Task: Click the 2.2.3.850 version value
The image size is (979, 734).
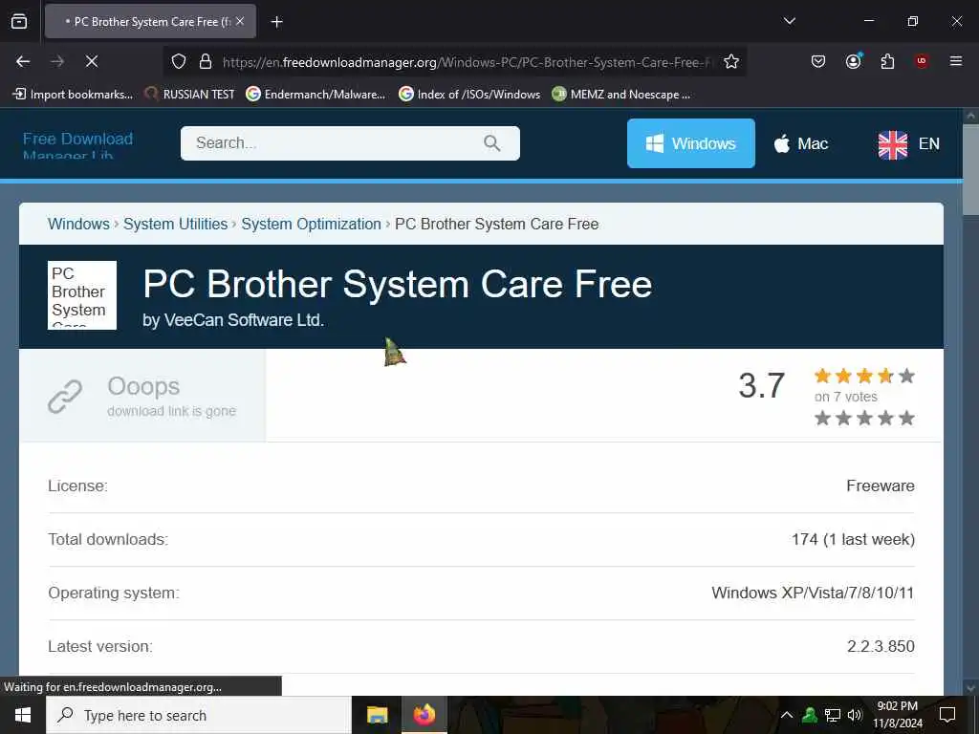Action: (x=881, y=647)
